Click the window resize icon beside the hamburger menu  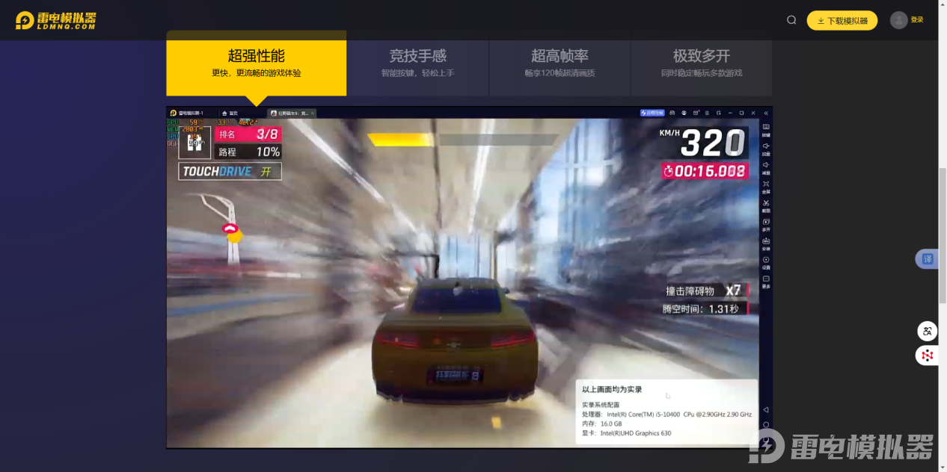[718, 113]
